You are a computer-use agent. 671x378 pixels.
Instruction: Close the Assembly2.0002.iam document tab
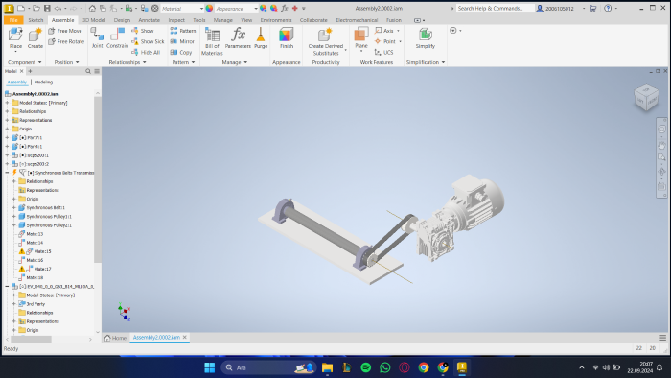(x=185, y=338)
